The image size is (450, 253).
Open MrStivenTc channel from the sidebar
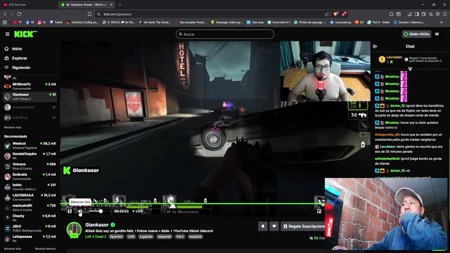[x=30, y=86]
